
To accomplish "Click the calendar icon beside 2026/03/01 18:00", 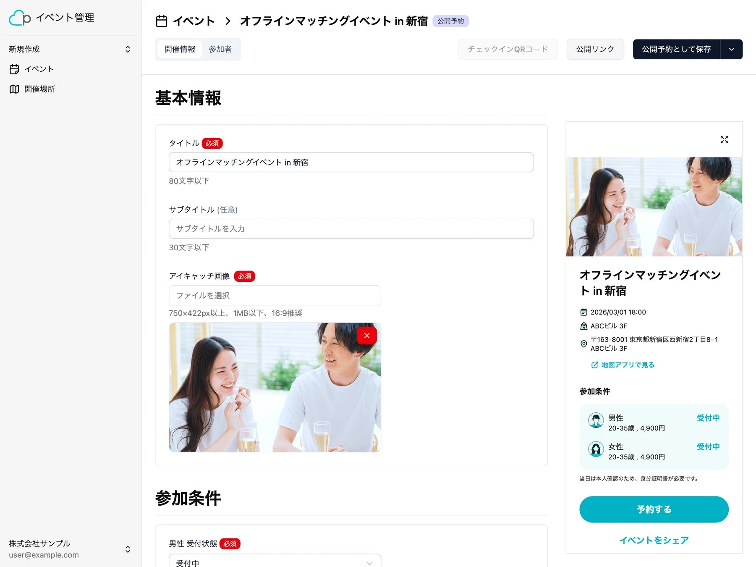I will [x=584, y=312].
